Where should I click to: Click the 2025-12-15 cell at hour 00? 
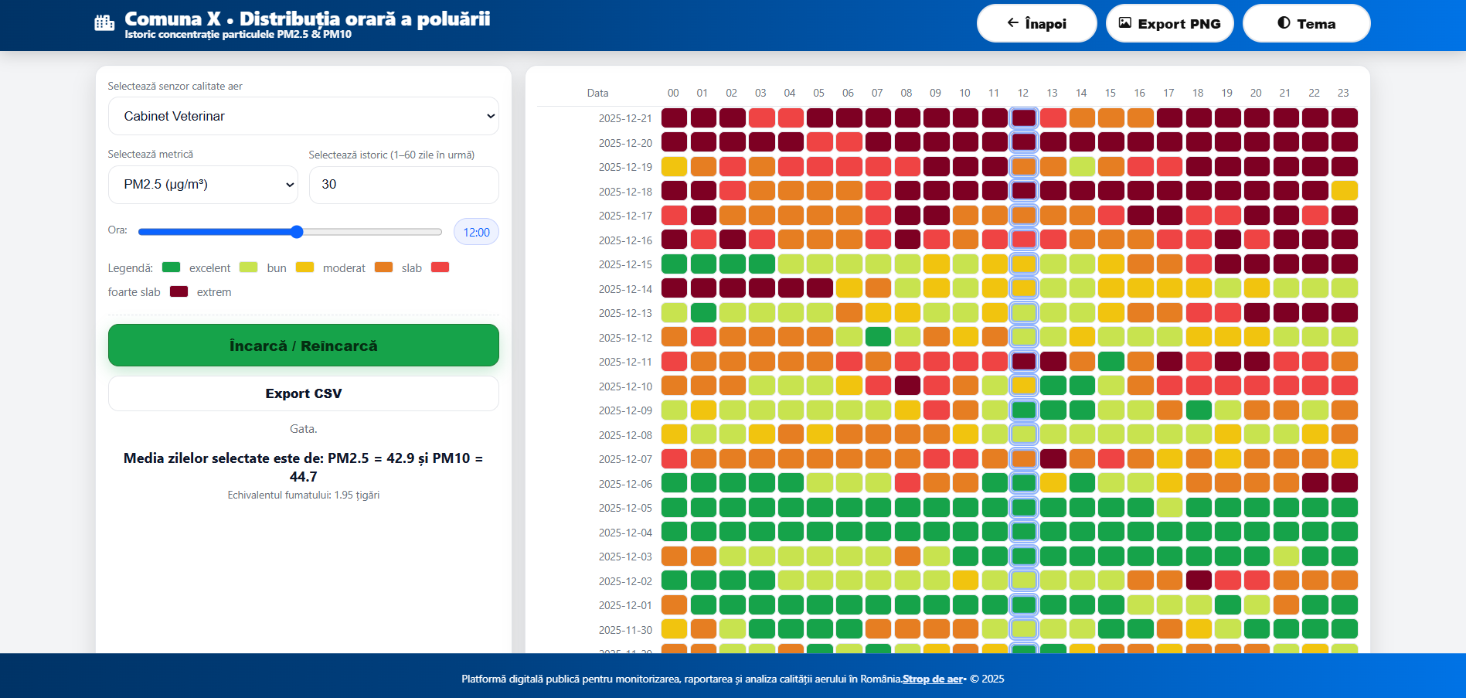[674, 264]
